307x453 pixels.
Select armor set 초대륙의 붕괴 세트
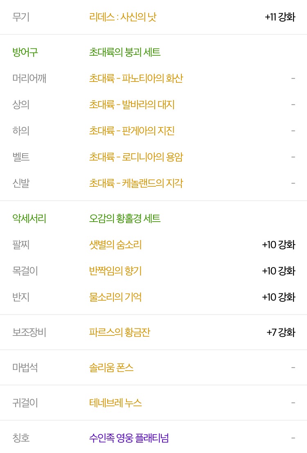[125, 52]
